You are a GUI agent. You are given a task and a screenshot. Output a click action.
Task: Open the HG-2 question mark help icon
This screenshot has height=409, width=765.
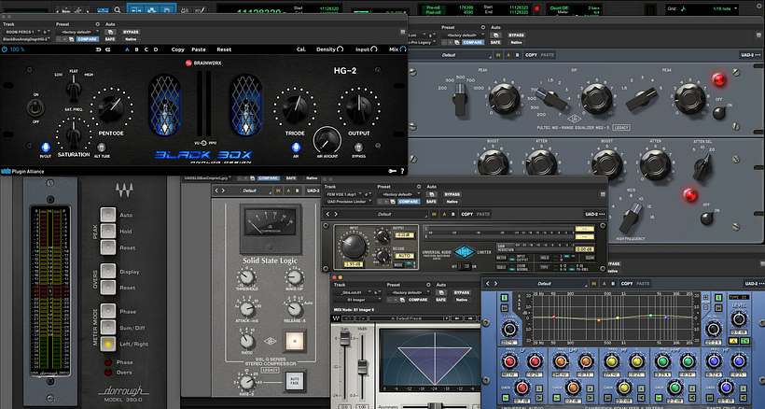point(402,171)
